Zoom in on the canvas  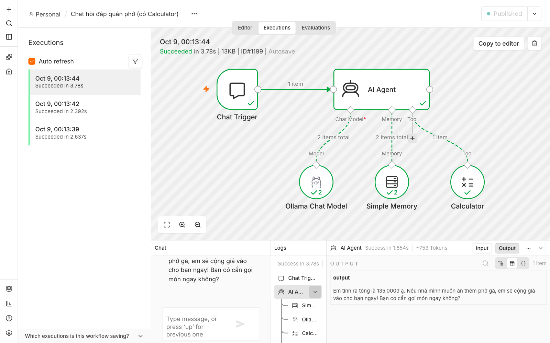click(x=182, y=225)
